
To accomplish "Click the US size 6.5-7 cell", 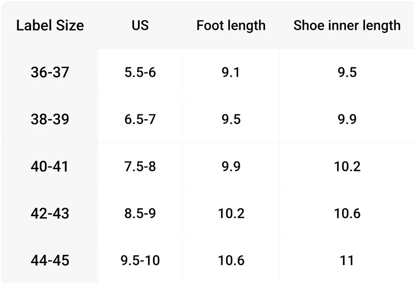I will pyautogui.click(x=140, y=119).
